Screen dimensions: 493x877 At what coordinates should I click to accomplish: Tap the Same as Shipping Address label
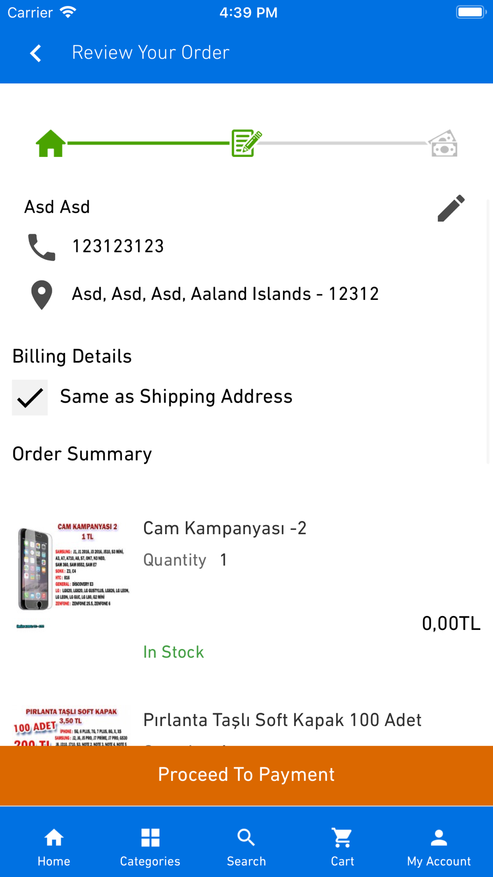(x=176, y=397)
